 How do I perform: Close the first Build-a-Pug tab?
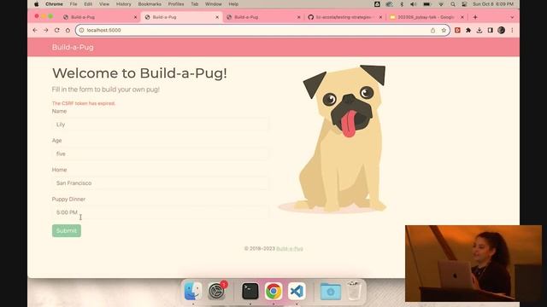coord(135,17)
